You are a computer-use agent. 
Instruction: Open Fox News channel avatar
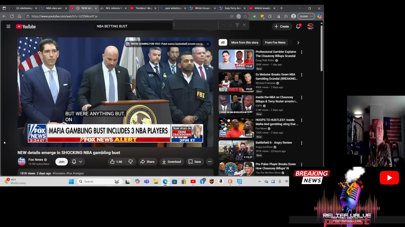22,161
